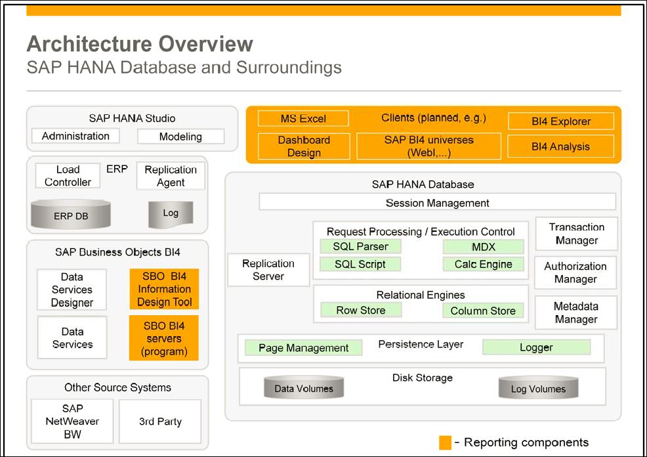Select the Authorization Manager box
The image size is (647, 457).
(575, 272)
